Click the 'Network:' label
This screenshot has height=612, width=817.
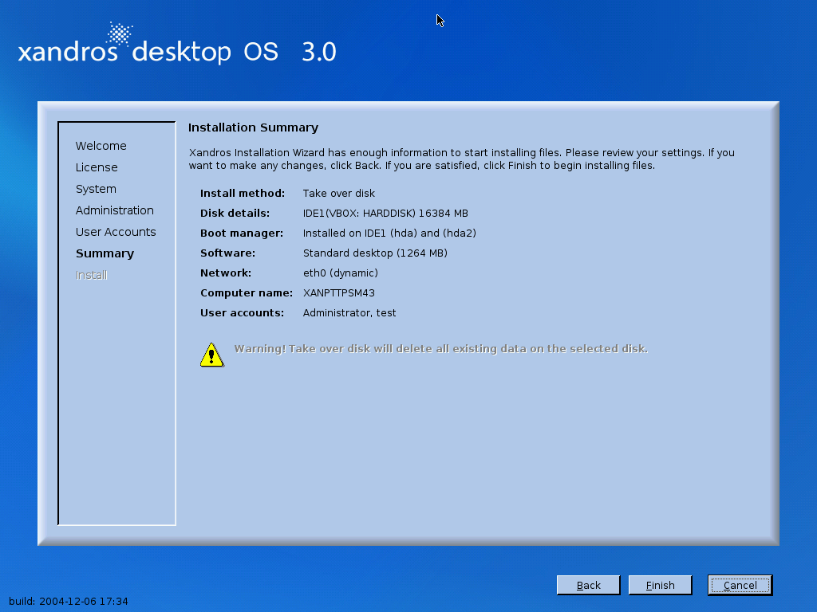coord(226,273)
